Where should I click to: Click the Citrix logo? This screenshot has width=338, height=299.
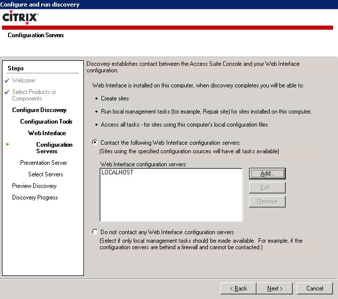tap(21, 17)
